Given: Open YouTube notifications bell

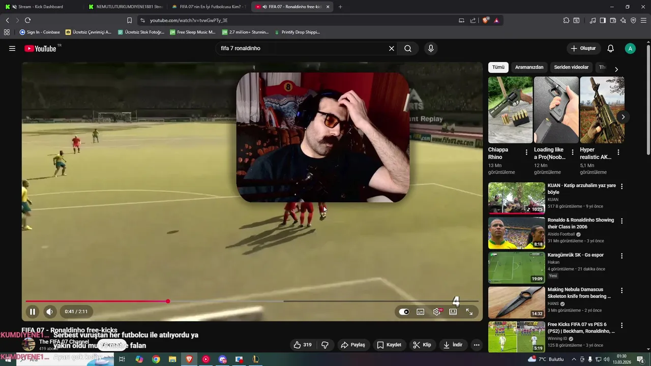Looking at the screenshot, I should coord(611,48).
